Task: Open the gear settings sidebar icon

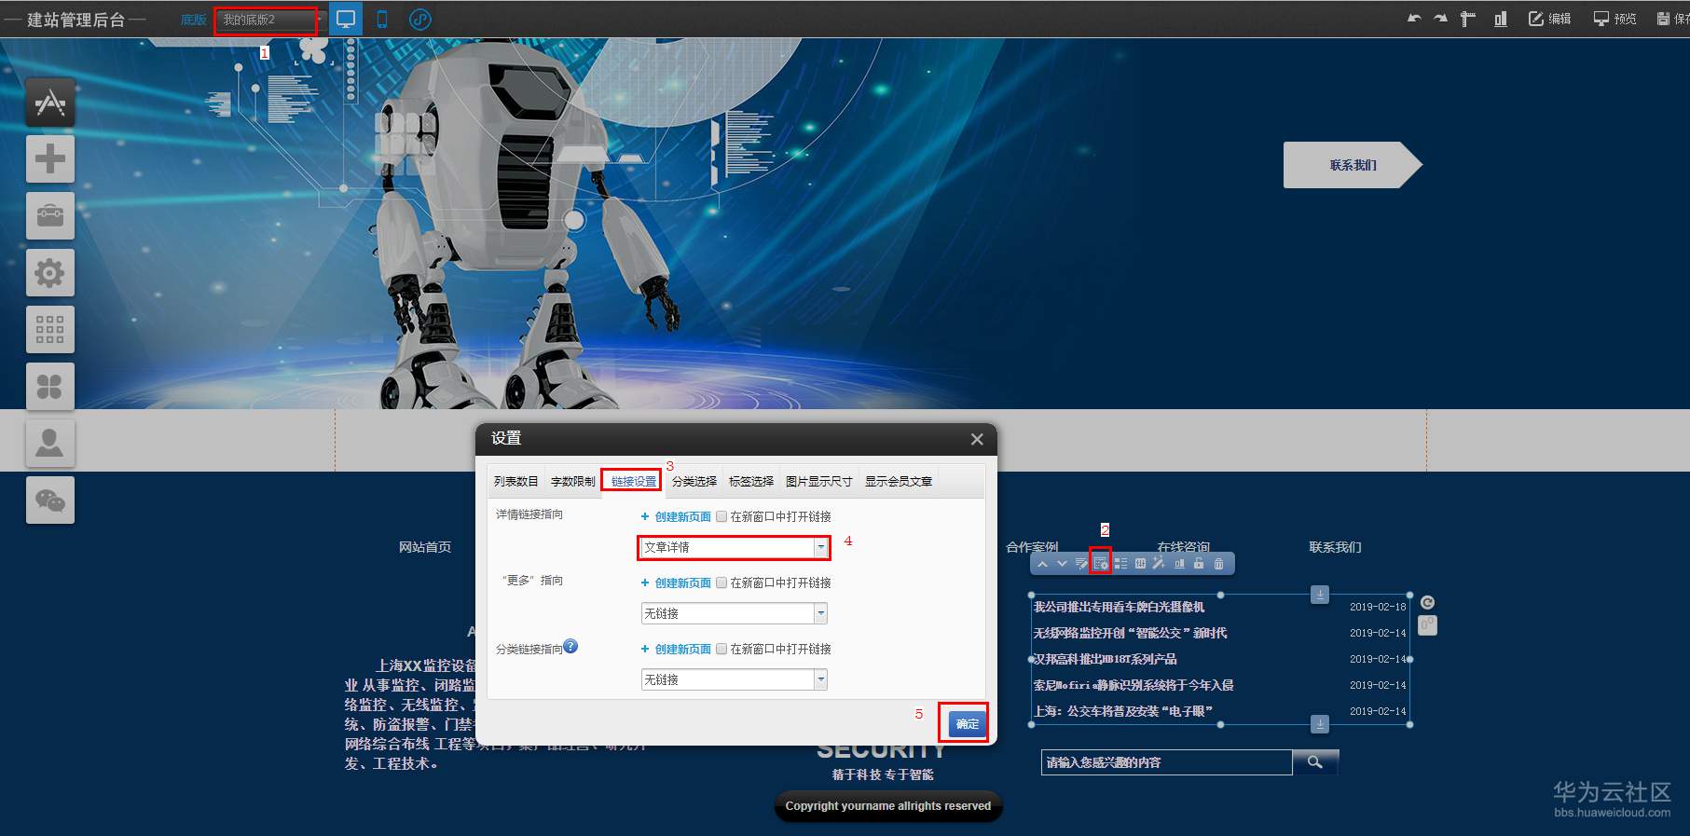Action: coord(50,273)
